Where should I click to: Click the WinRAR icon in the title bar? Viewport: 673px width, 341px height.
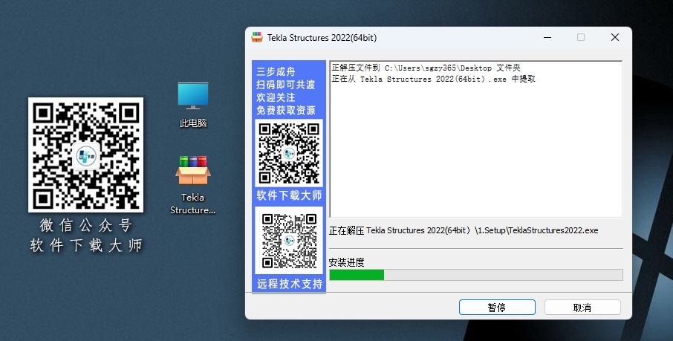point(257,37)
